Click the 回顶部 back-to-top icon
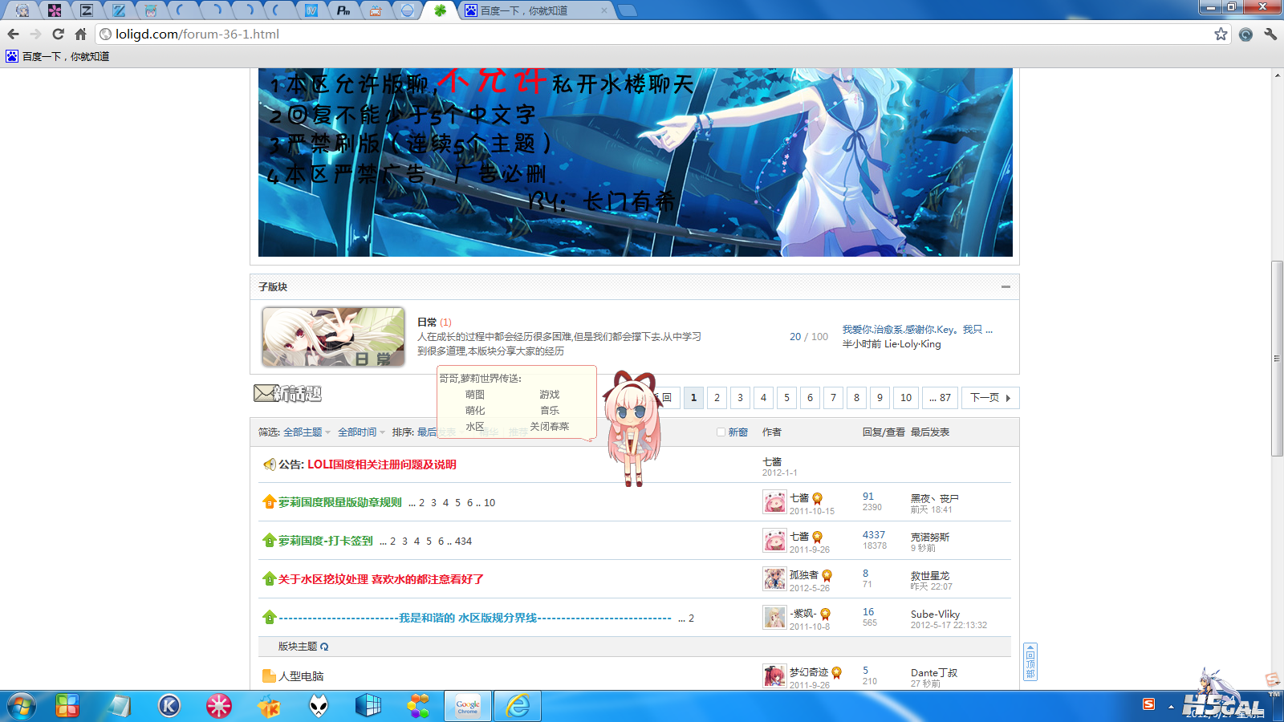This screenshot has height=722, width=1284. point(1030,662)
